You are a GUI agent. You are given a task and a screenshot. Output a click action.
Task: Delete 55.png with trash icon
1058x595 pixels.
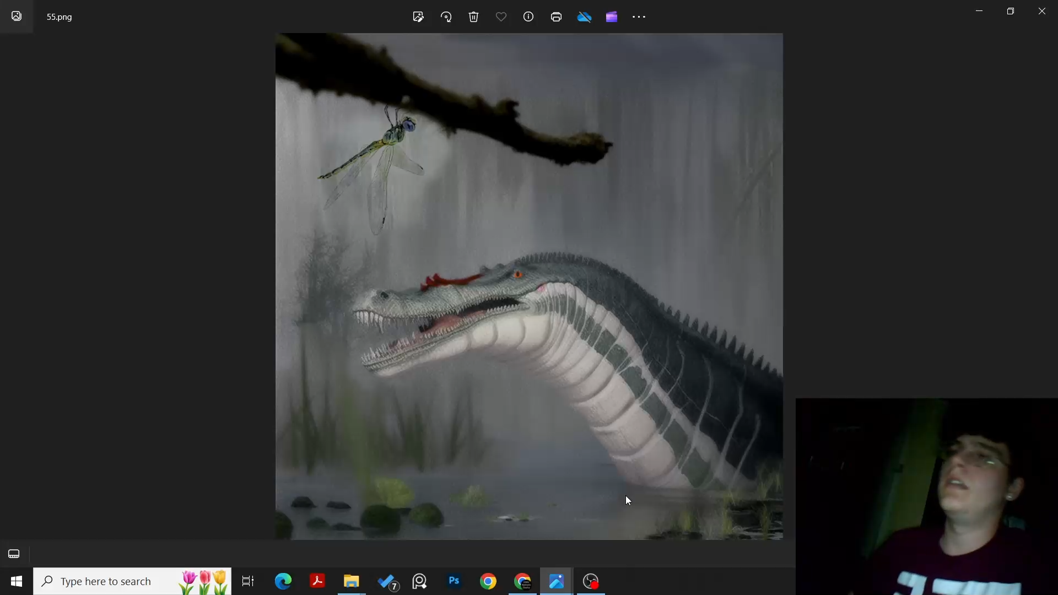click(474, 17)
